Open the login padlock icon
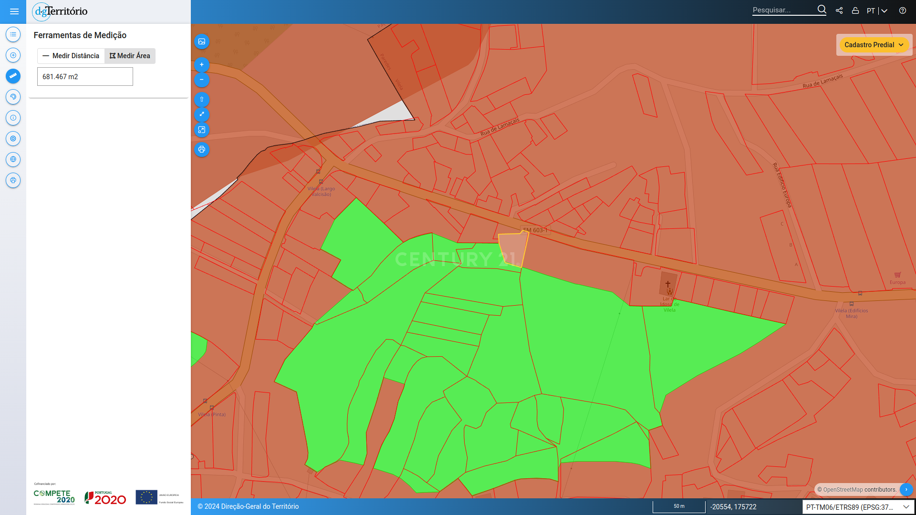Image resolution: width=916 pixels, height=515 pixels. click(855, 10)
